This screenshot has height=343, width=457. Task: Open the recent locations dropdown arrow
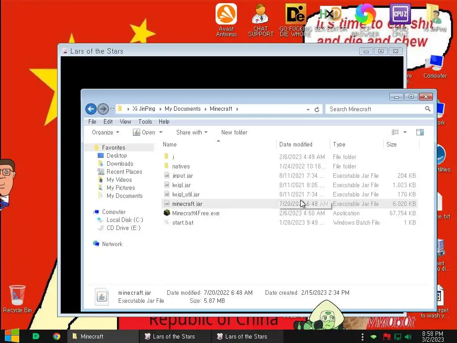click(112, 109)
